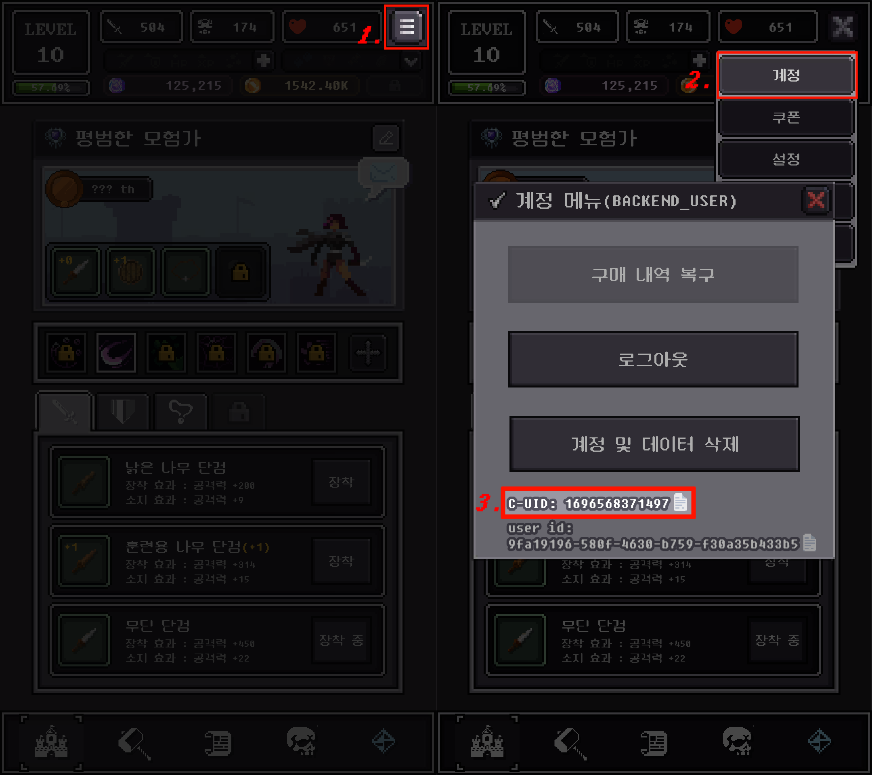Click the green 57.69% experience bar on the left

coord(51,88)
